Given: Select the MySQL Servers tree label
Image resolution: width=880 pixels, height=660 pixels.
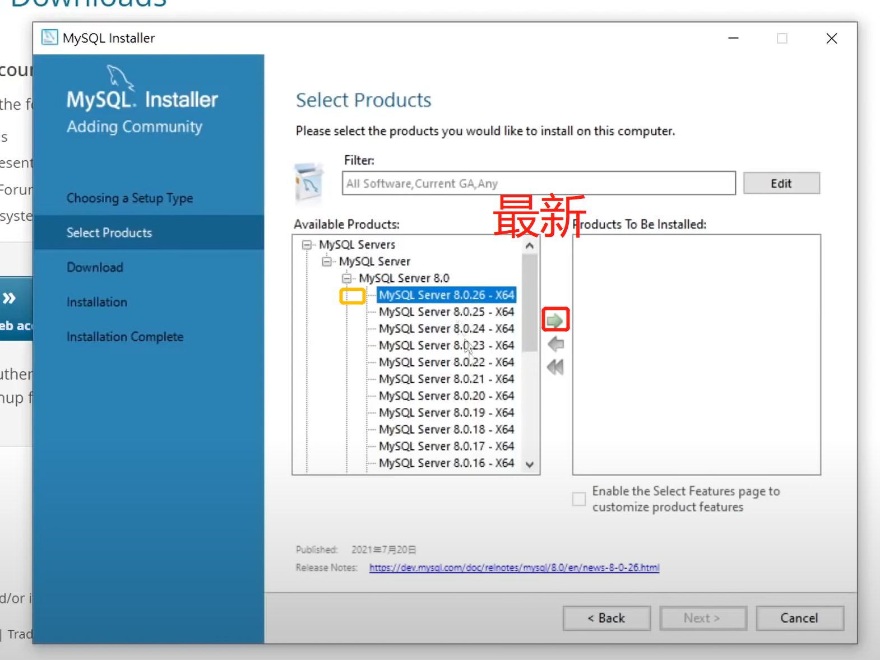Looking at the screenshot, I should pos(357,245).
